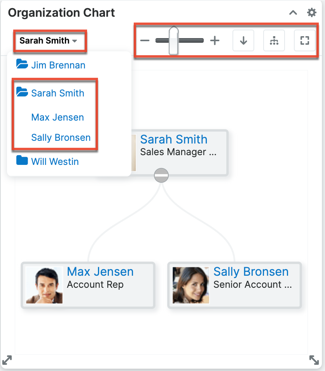The height and width of the screenshot is (371, 325).
Task: Enter fullscreen mode for the chart
Action: pyautogui.click(x=305, y=40)
